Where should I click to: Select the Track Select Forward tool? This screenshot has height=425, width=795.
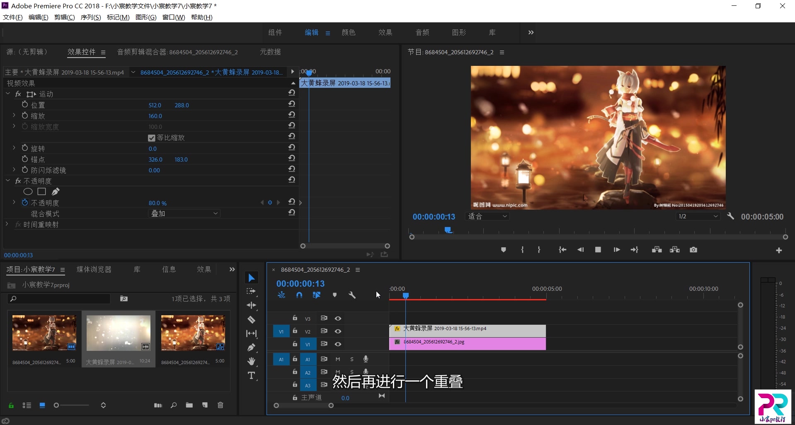point(251,292)
